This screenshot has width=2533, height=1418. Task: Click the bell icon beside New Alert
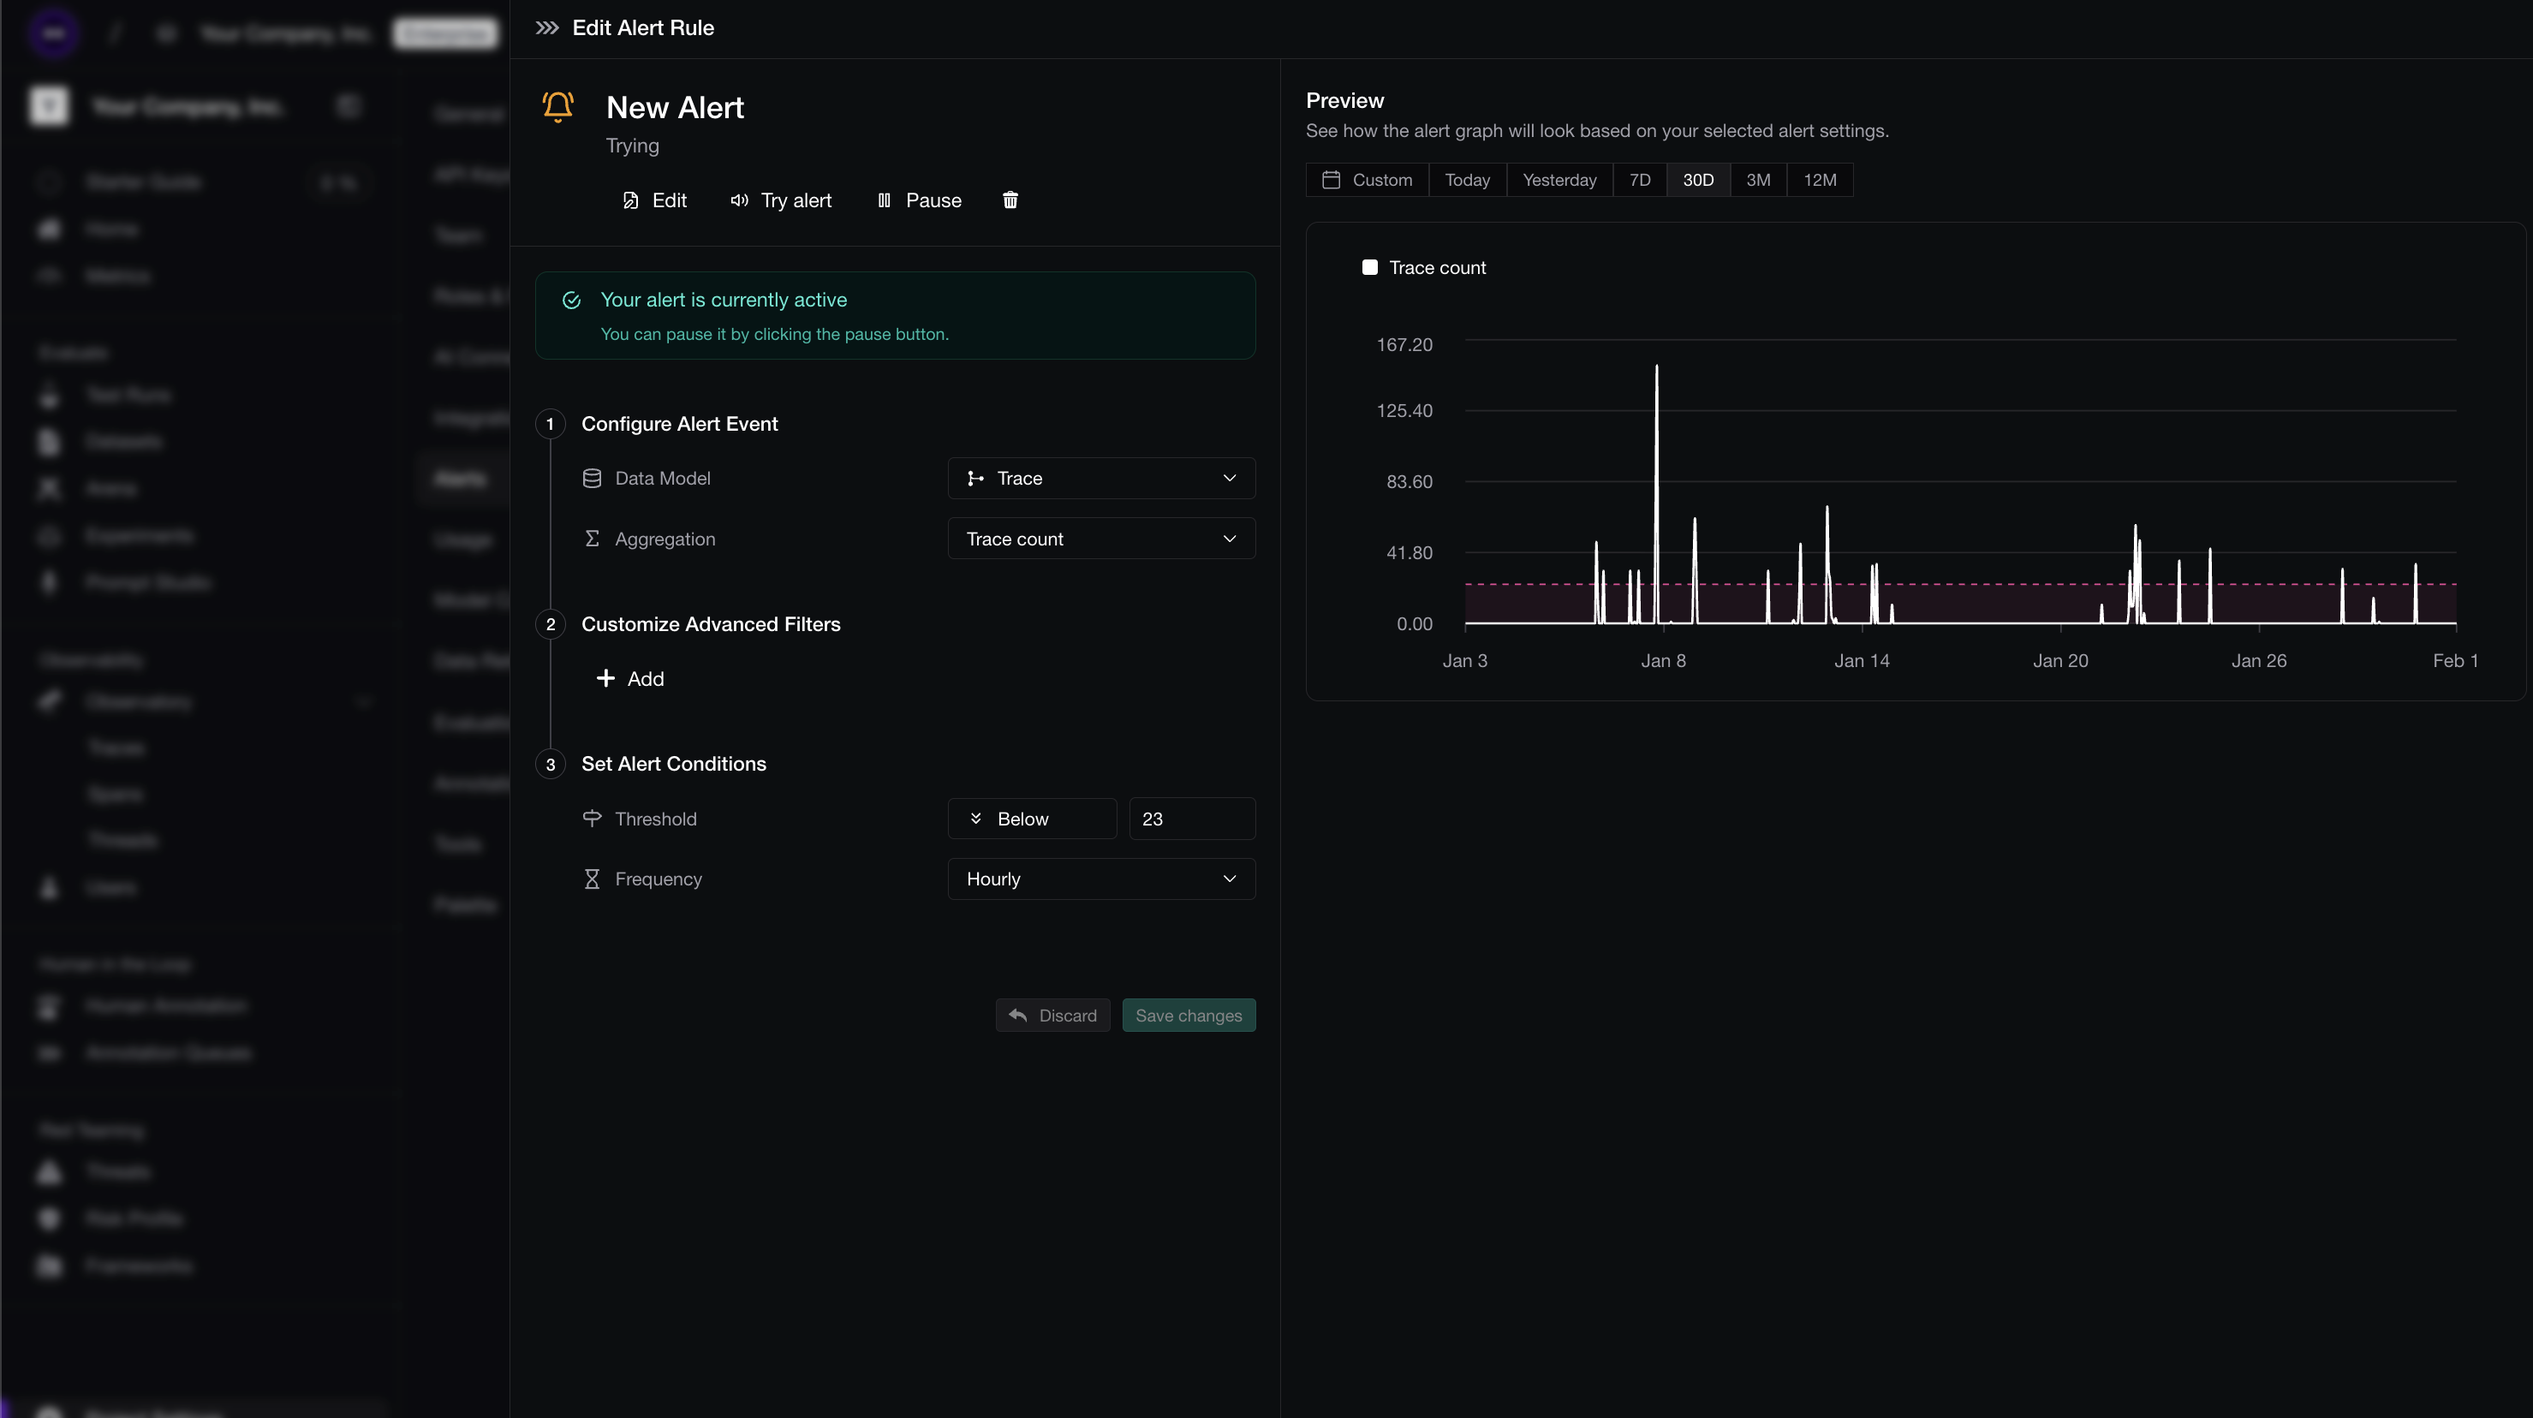pyautogui.click(x=557, y=108)
